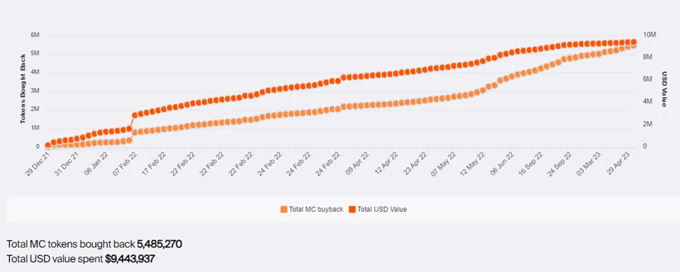This screenshot has width=680, height=272.
Task: Click the 29 Dec 21 x-axis date label
Action: [x=37, y=164]
